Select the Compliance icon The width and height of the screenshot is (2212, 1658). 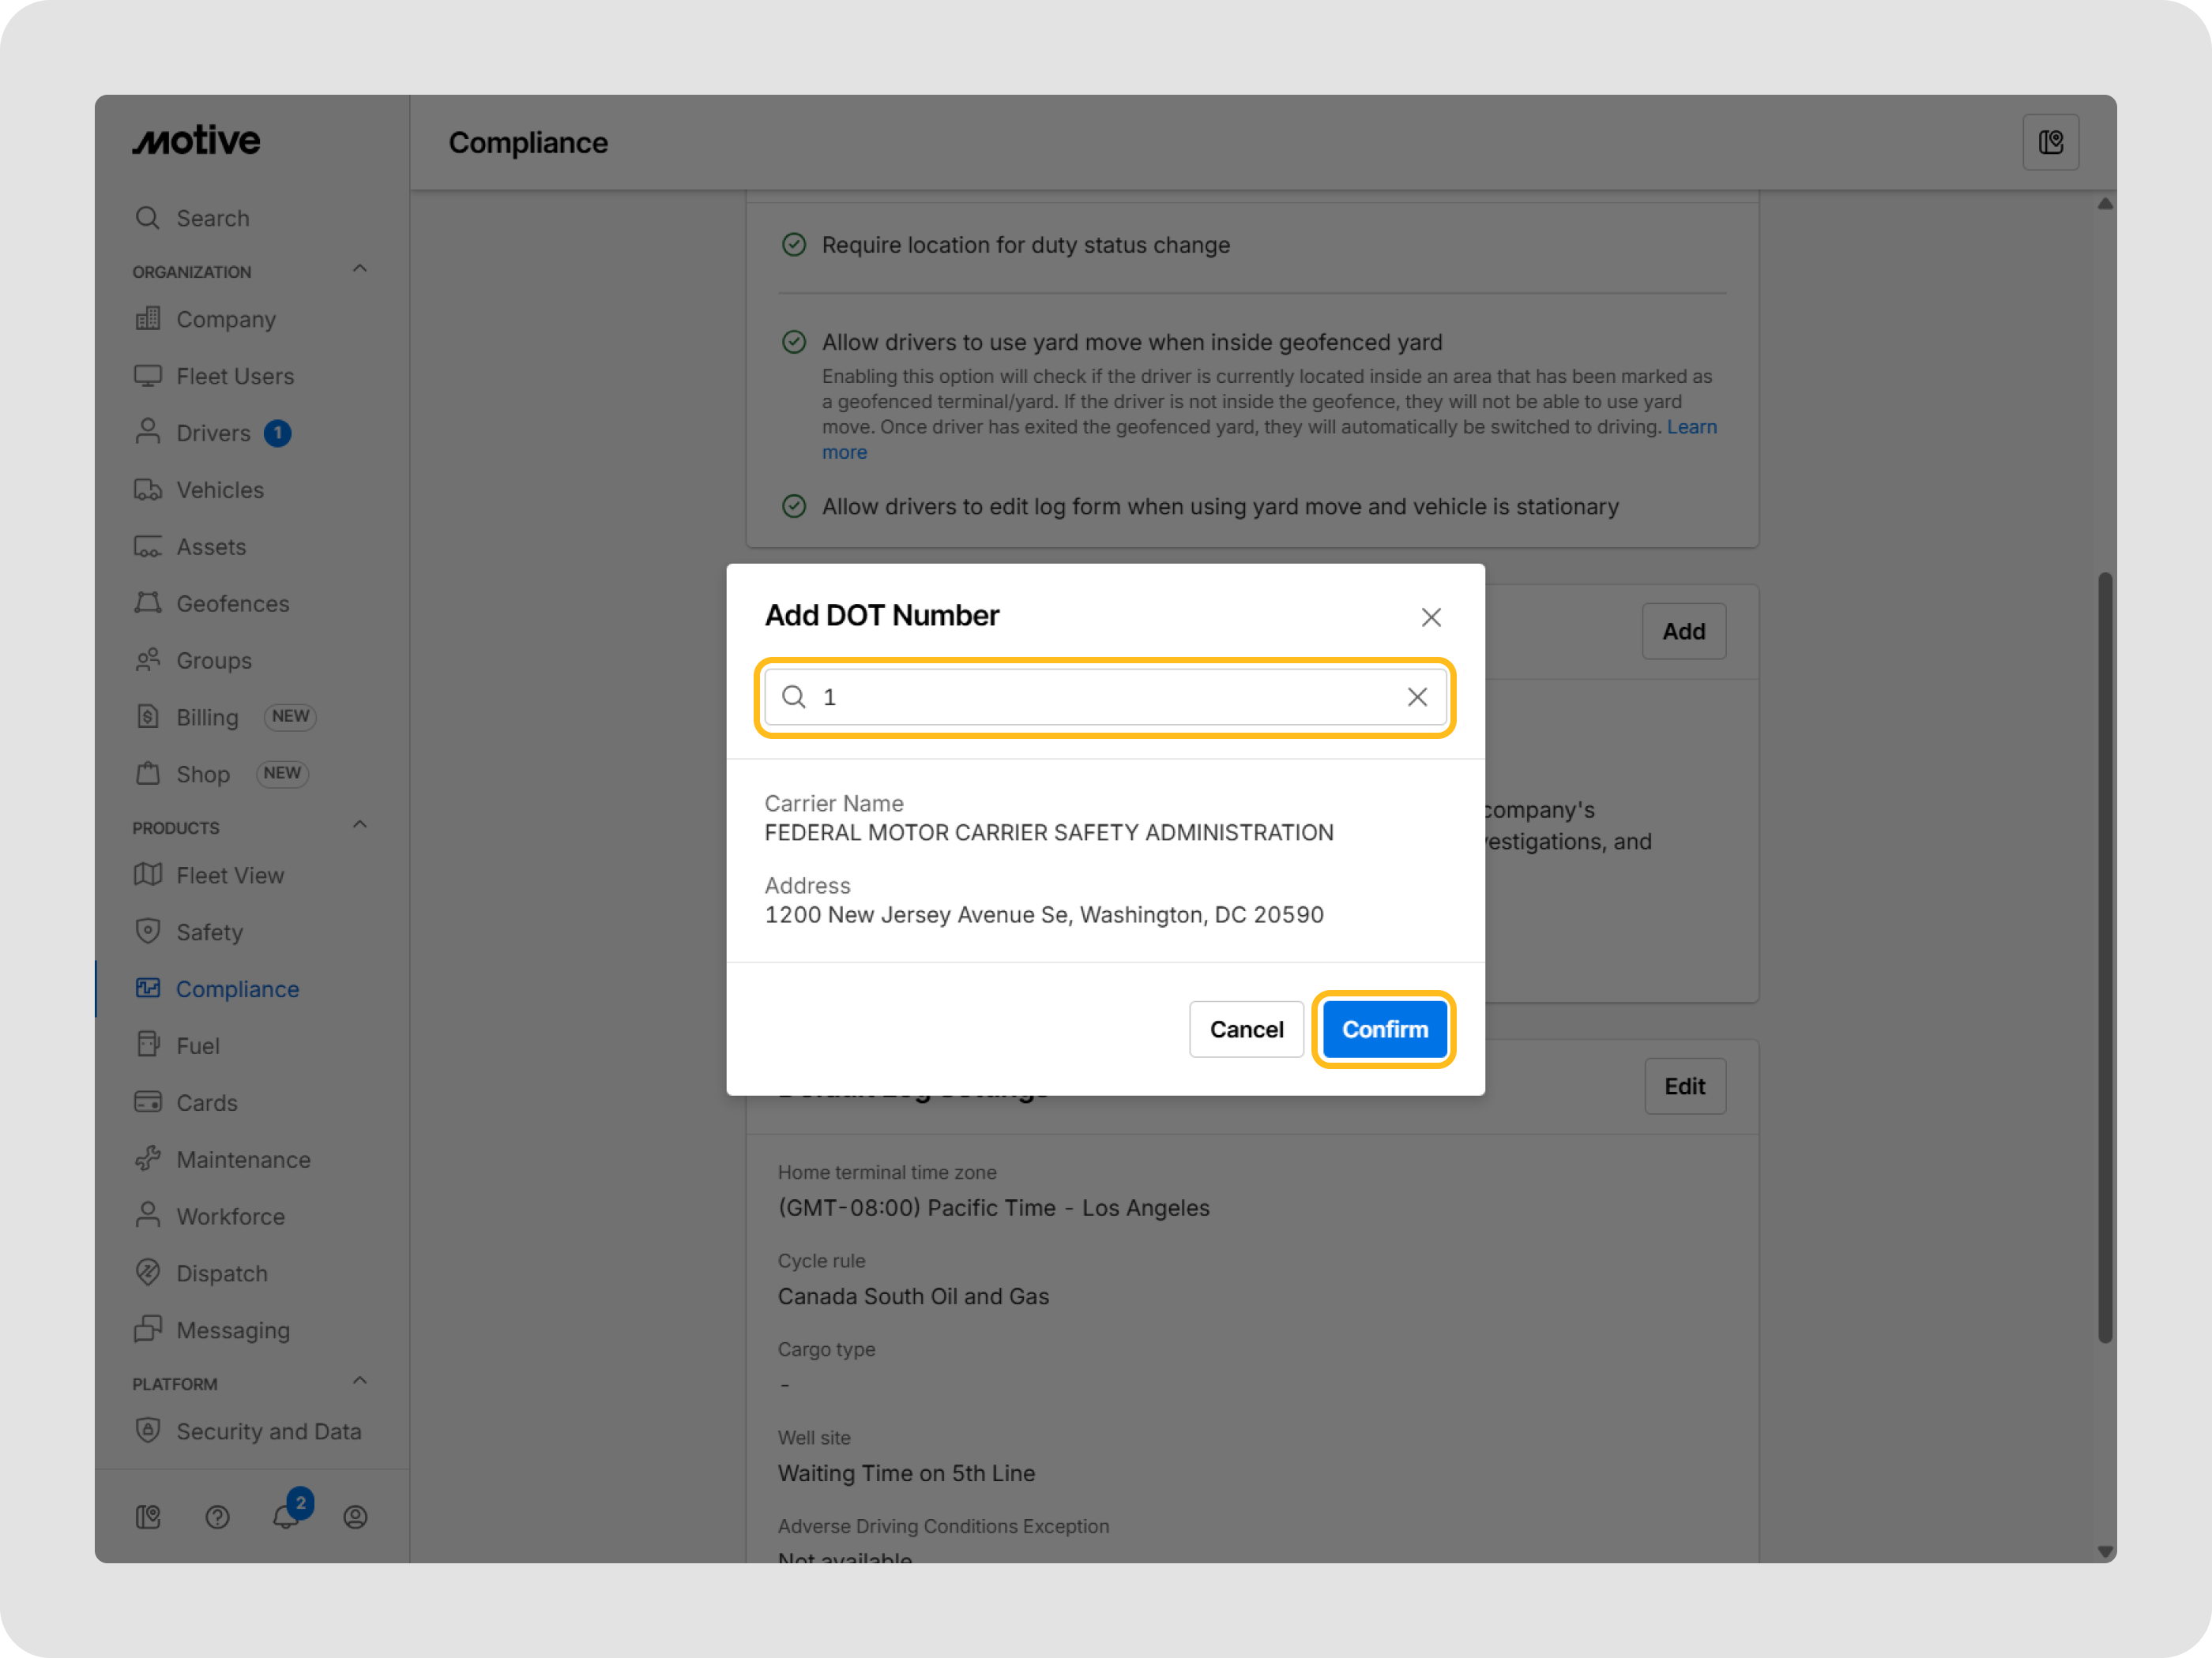[x=148, y=988]
